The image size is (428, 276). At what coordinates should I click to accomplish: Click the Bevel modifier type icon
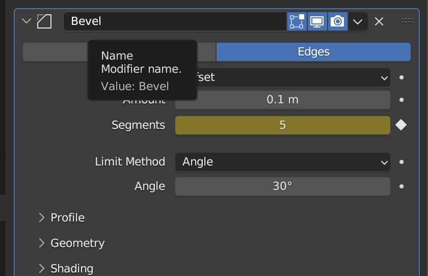(x=44, y=21)
